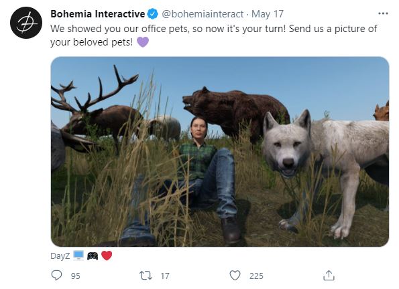The image size is (399, 289).
Task: Click the desktop computer emoji
Action: [78, 256]
